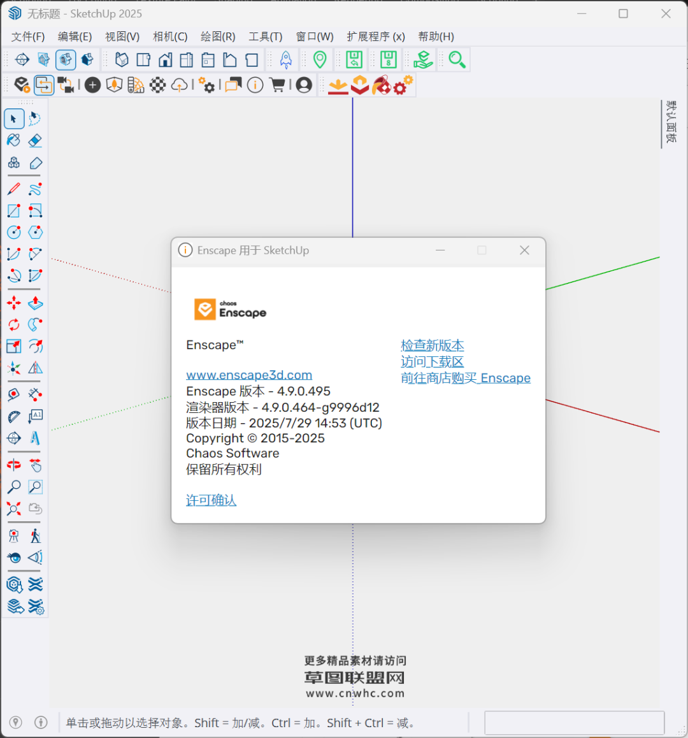Open the 视图(V) menu
The image size is (688, 738).
click(122, 37)
